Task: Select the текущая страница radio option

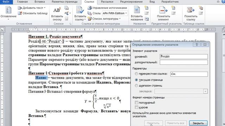Action: (136, 80)
